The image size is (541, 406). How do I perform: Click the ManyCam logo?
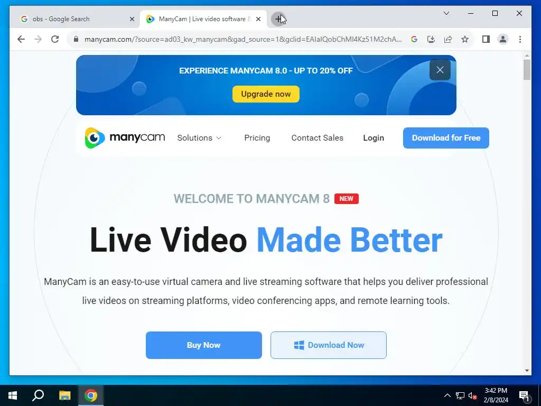coord(125,138)
